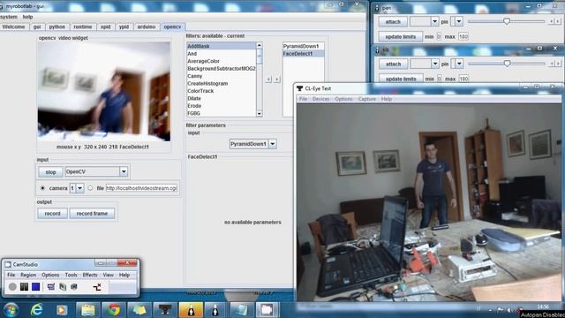Image resolution: width=565 pixels, height=318 pixels.
Task: Open tilt window pin dropdown
Action: click(459, 64)
